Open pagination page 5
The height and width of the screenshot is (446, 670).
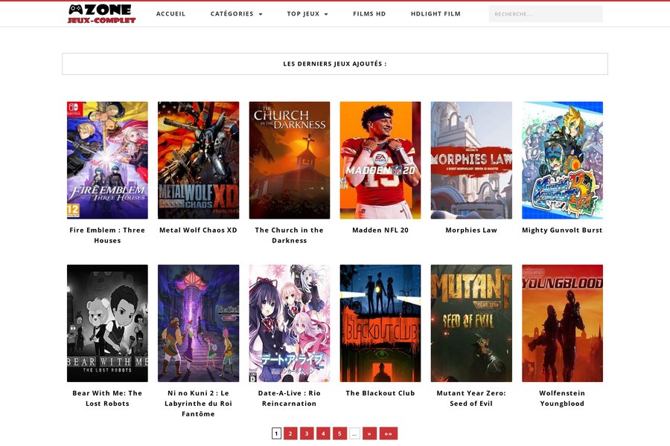click(x=339, y=433)
